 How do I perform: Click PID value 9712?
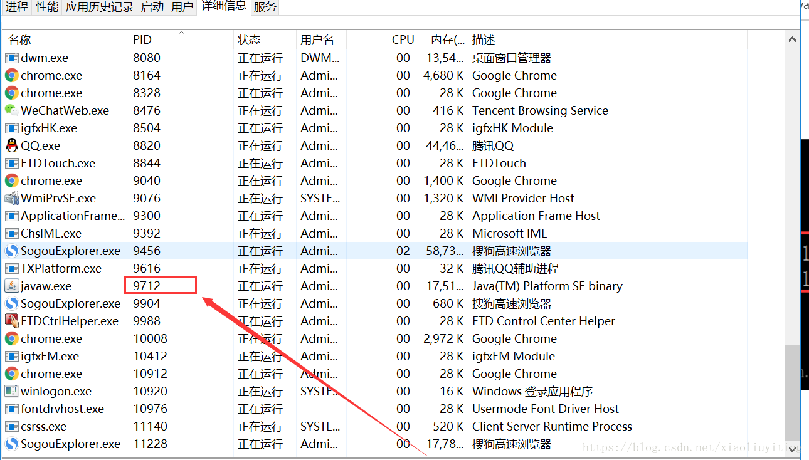tap(147, 286)
